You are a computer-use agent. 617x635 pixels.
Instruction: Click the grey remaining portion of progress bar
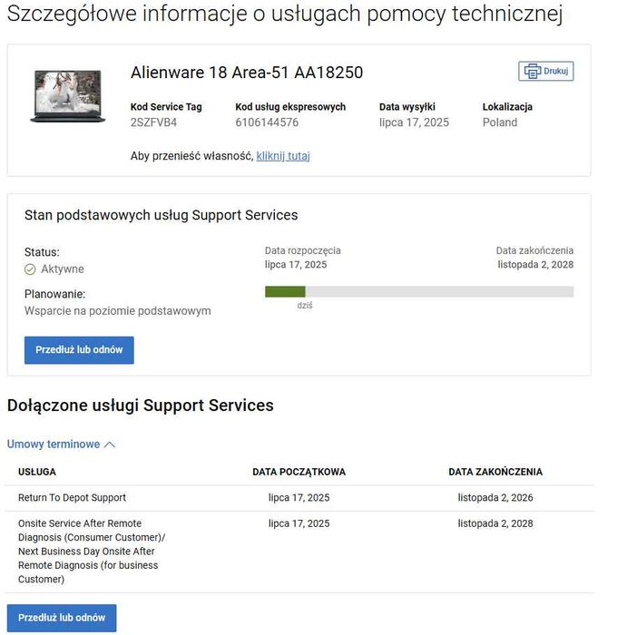(439, 291)
